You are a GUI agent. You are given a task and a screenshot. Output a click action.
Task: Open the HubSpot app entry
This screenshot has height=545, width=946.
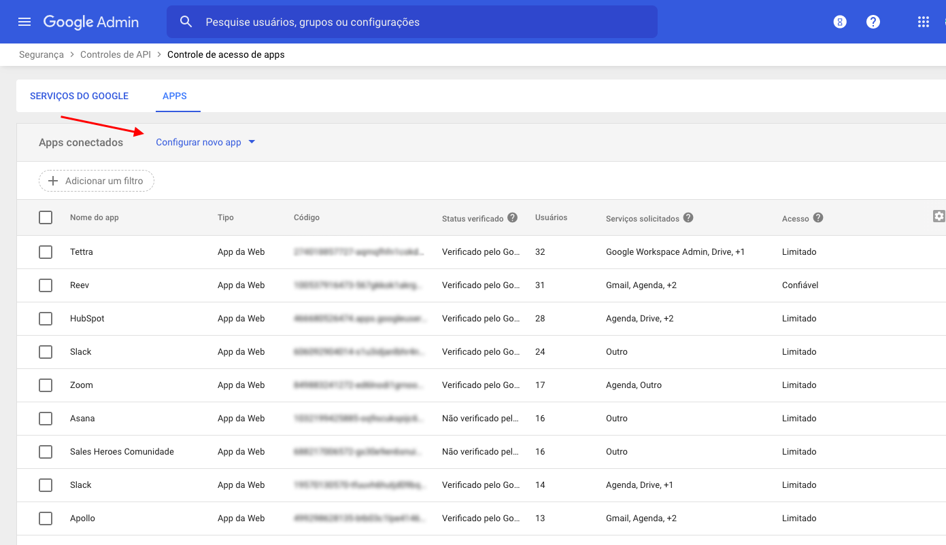pyautogui.click(x=87, y=319)
